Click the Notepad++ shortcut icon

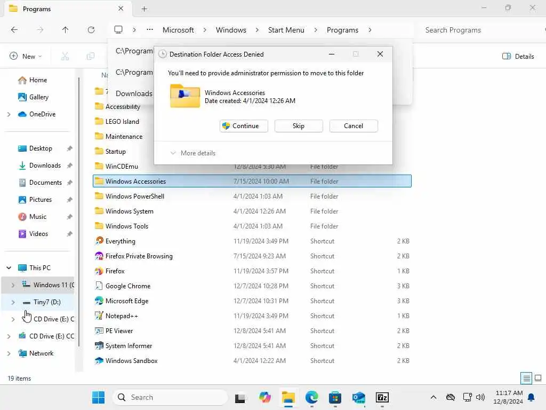tap(99, 316)
